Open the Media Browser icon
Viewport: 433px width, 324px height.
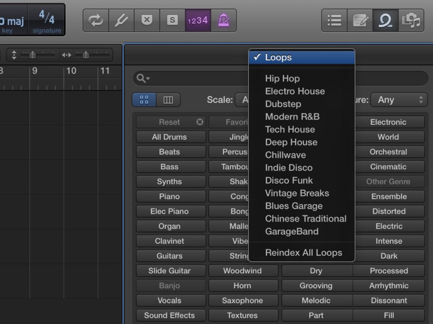tap(411, 21)
